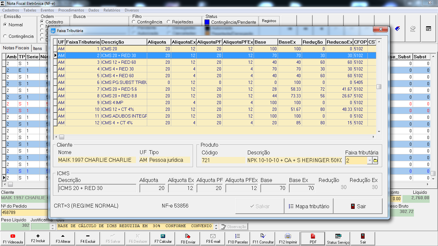Switch to the Itens tab
Image resolution: width=438 pixels, height=246 pixels.
point(38,48)
